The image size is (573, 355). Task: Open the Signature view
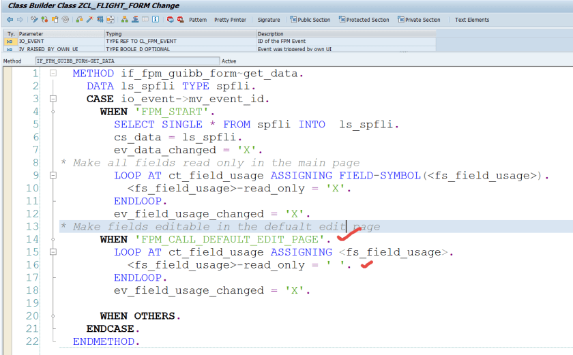point(268,20)
